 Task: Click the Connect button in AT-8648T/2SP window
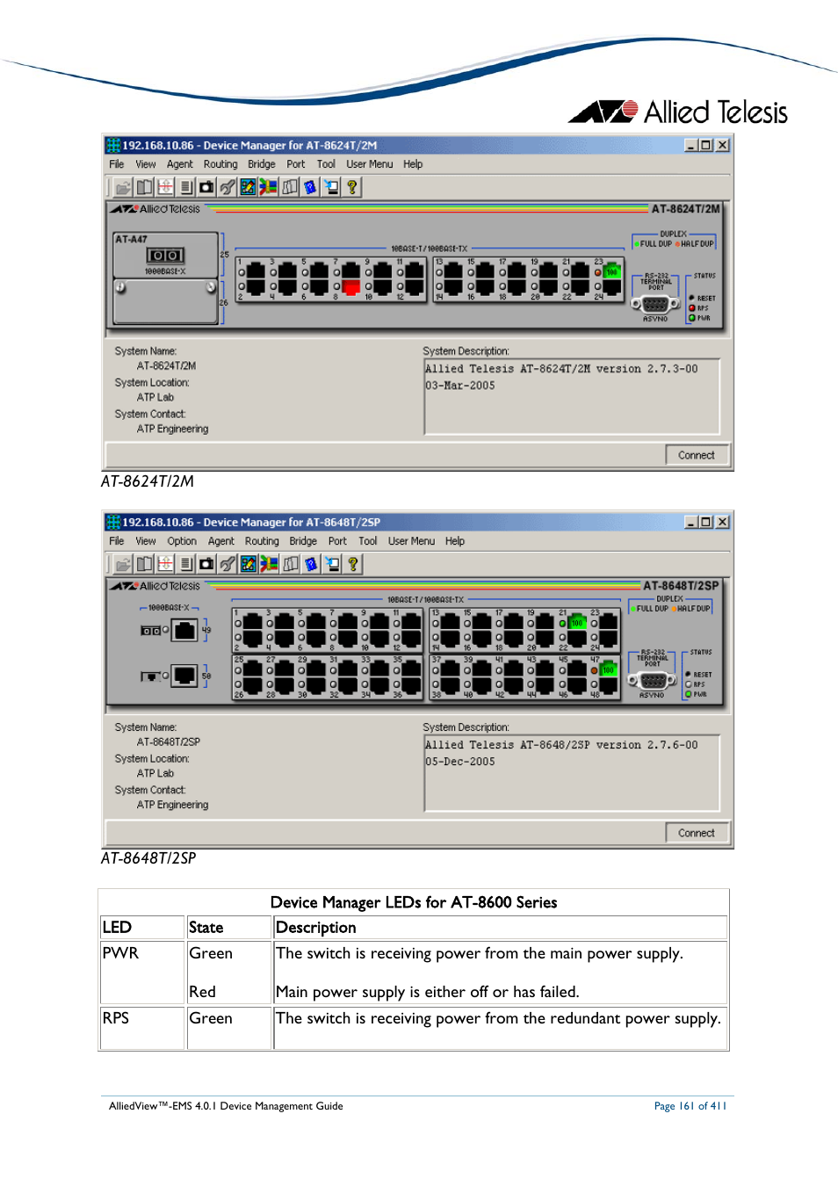coord(697,833)
